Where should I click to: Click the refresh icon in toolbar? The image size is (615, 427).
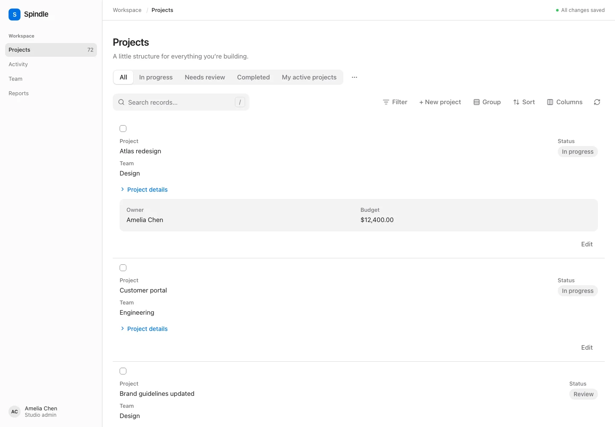point(597,102)
